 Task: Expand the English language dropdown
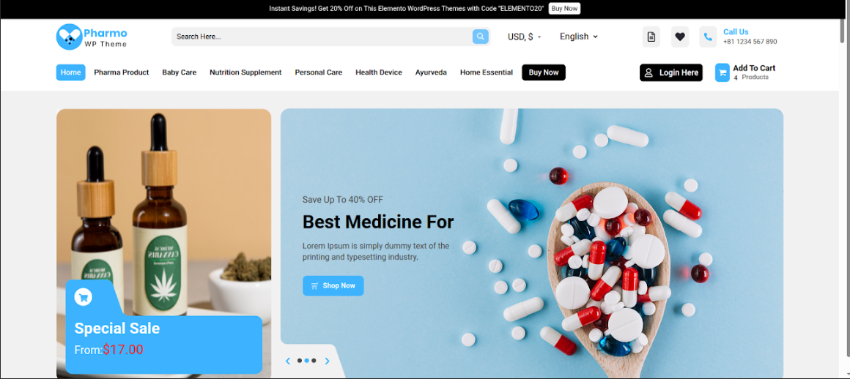point(578,37)
